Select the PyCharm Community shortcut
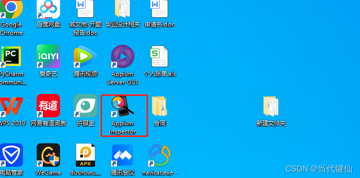The height and width of the screenshot is (178, 360). (11, 57)
